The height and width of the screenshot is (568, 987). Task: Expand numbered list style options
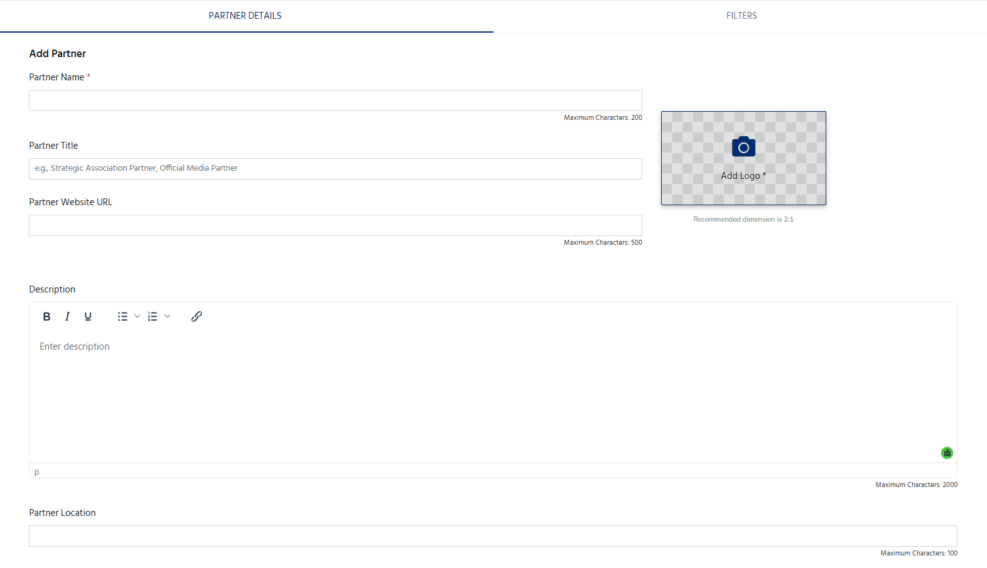click(x=168, y=317)
